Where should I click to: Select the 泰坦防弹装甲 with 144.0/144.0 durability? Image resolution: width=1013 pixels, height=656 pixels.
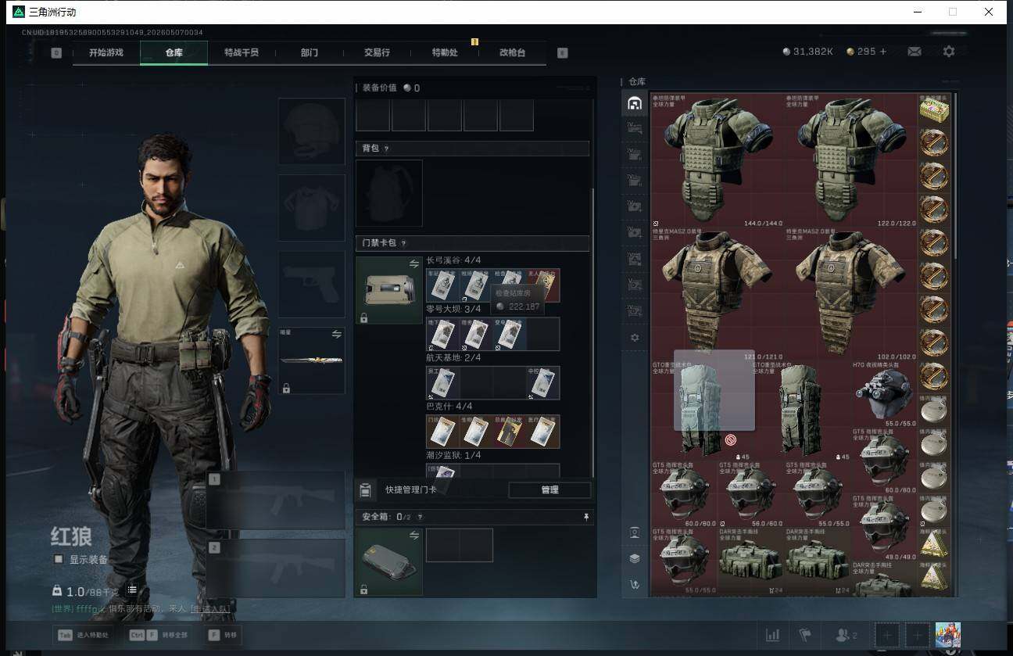click(718, 160)
